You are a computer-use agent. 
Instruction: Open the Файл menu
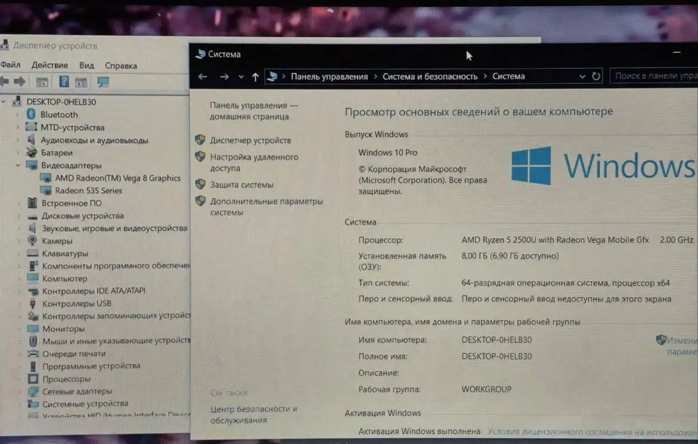(10, 65)
